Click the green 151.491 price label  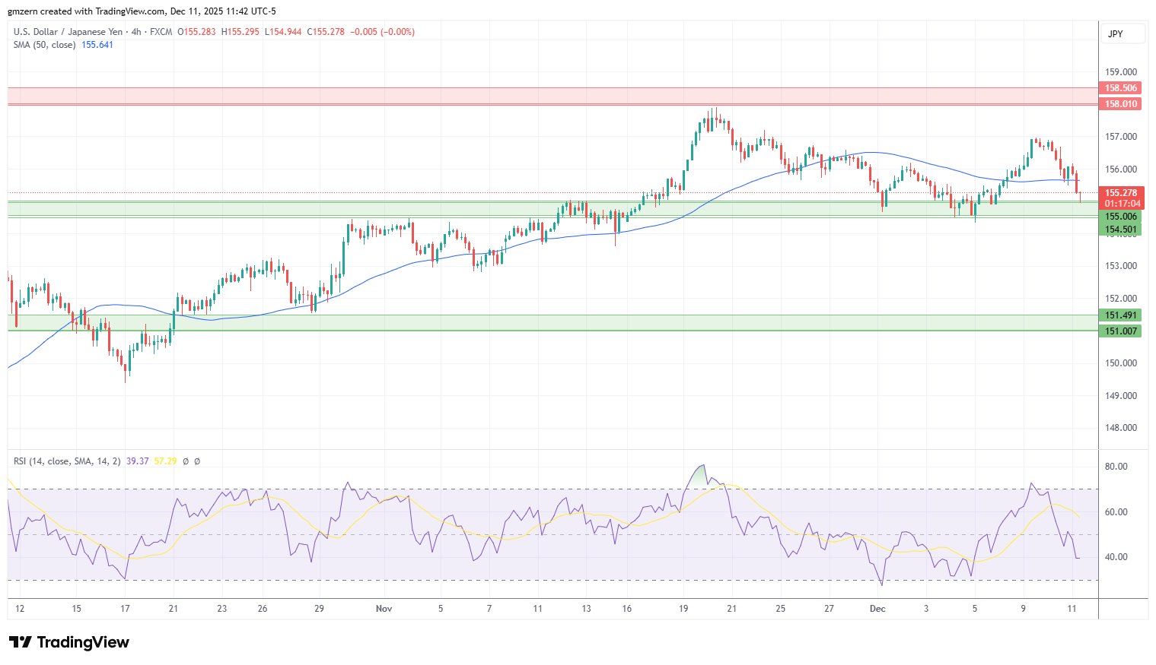coord(1120,315)
